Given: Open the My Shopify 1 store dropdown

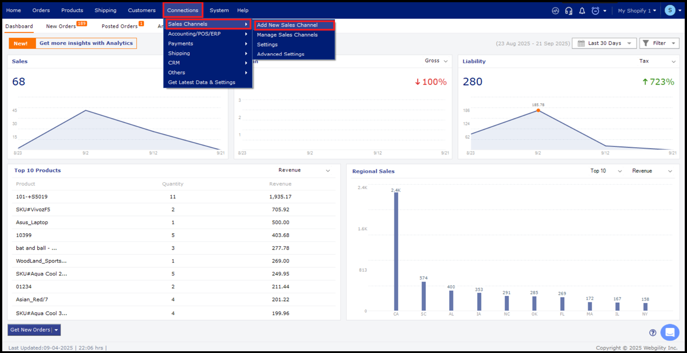Looking at the screenshot, I should [637, 11].
